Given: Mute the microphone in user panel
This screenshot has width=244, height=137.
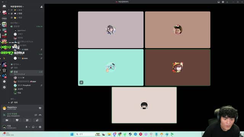Looking at the screenshot, I should (x=26, y=127).
